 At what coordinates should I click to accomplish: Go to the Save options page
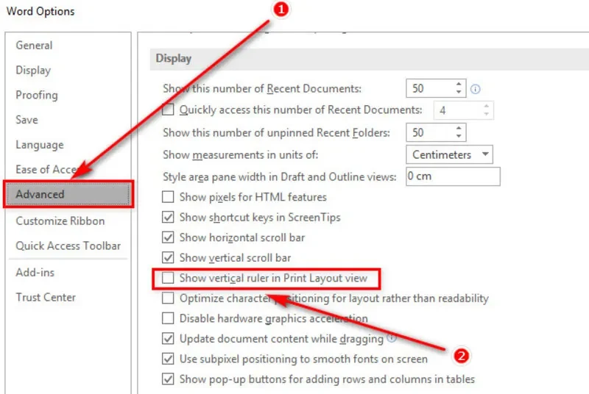[27, 120]
